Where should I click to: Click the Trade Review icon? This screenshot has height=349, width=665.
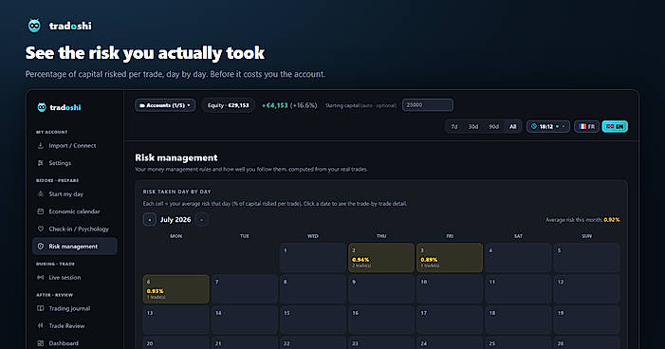41,325
